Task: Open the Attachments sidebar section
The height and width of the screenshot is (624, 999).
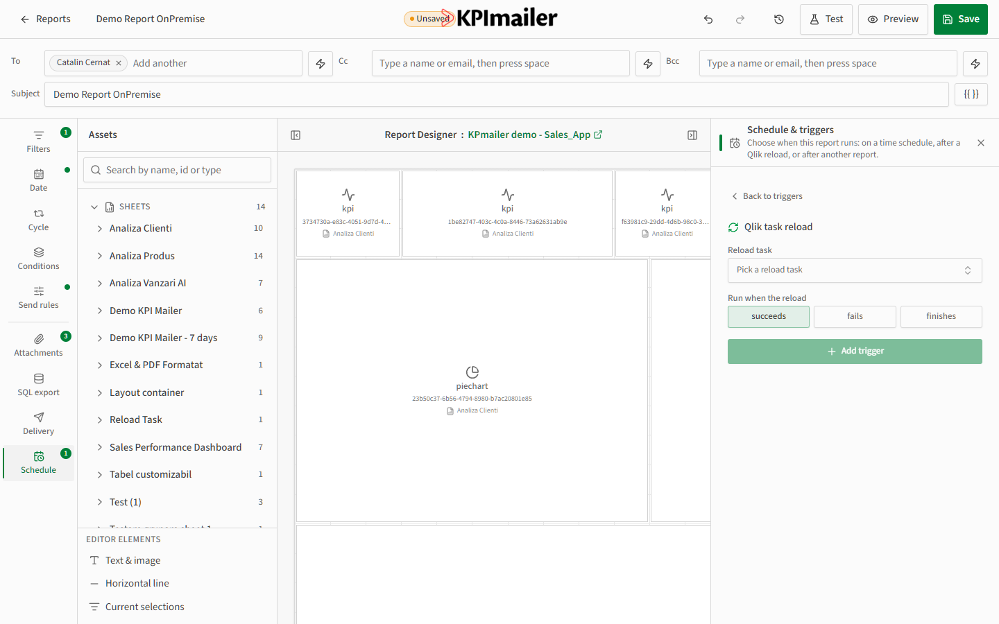Action: (x=39, y=345)
